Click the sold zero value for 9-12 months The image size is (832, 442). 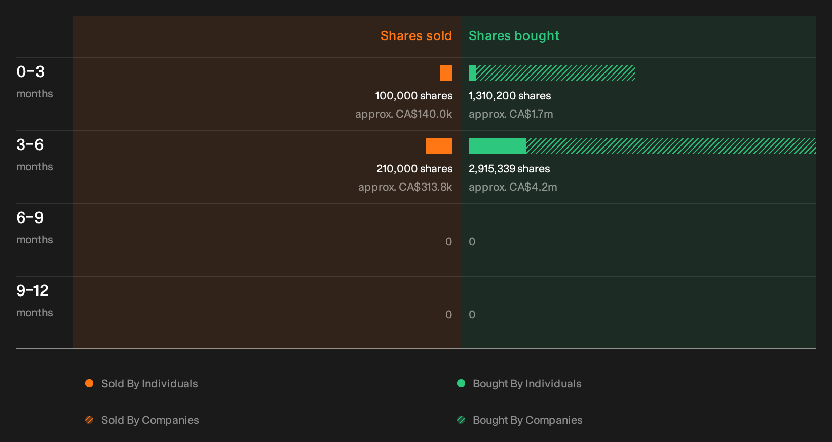(x=448, y=315)
